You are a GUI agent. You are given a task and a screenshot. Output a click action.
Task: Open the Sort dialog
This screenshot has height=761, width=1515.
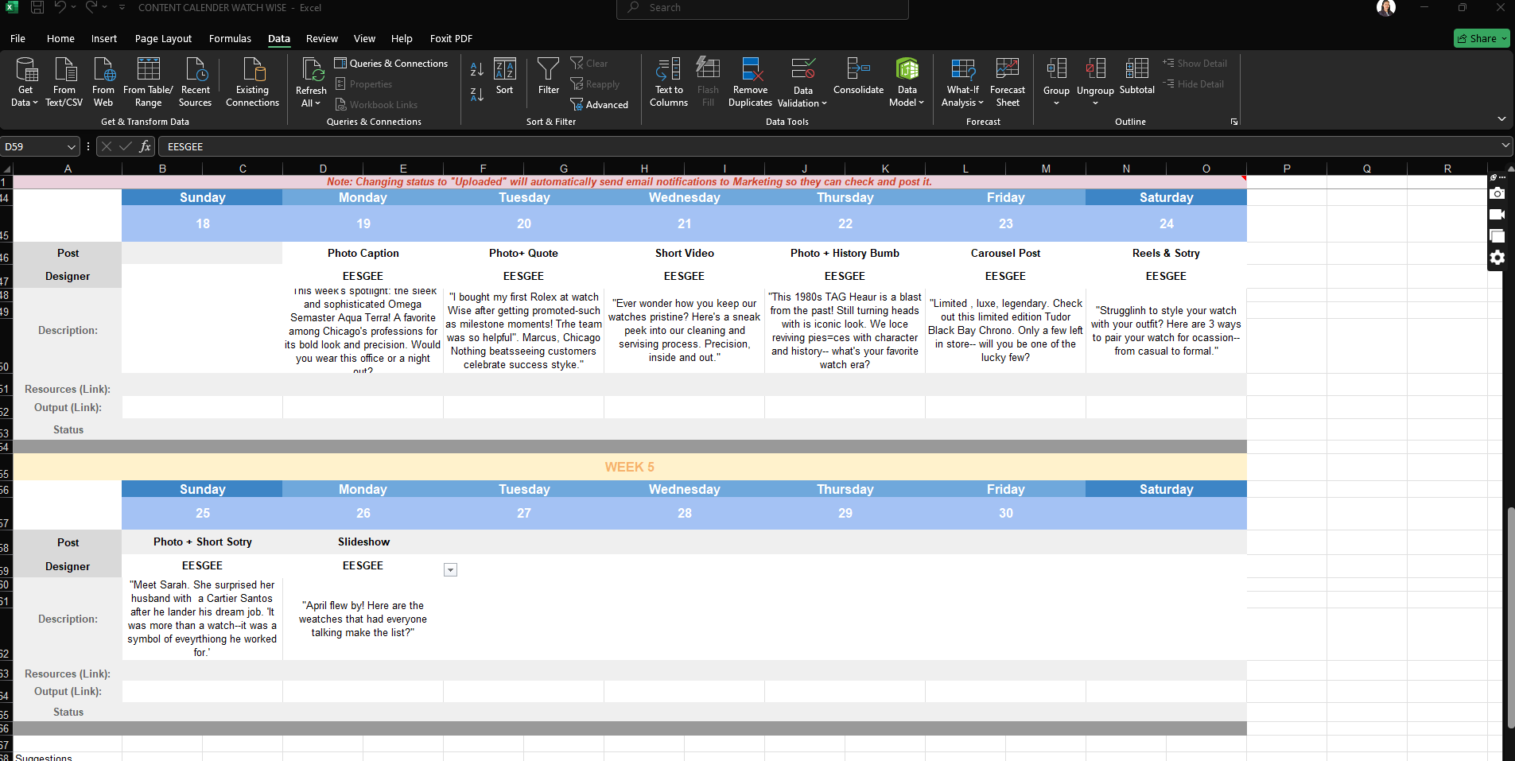pos(505,76)
